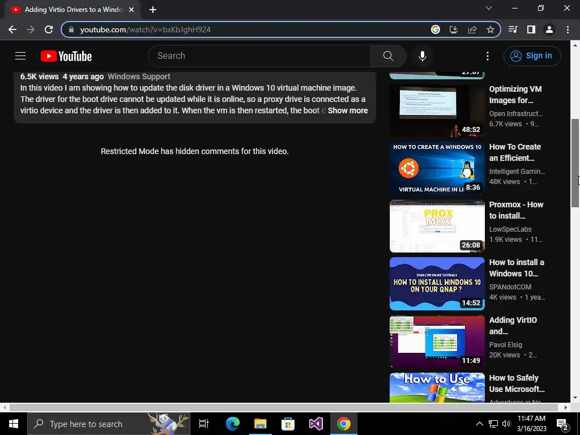Expand description with Show more
The height and width of the screenshot is (435, 580).
click(x=348, y=110)
